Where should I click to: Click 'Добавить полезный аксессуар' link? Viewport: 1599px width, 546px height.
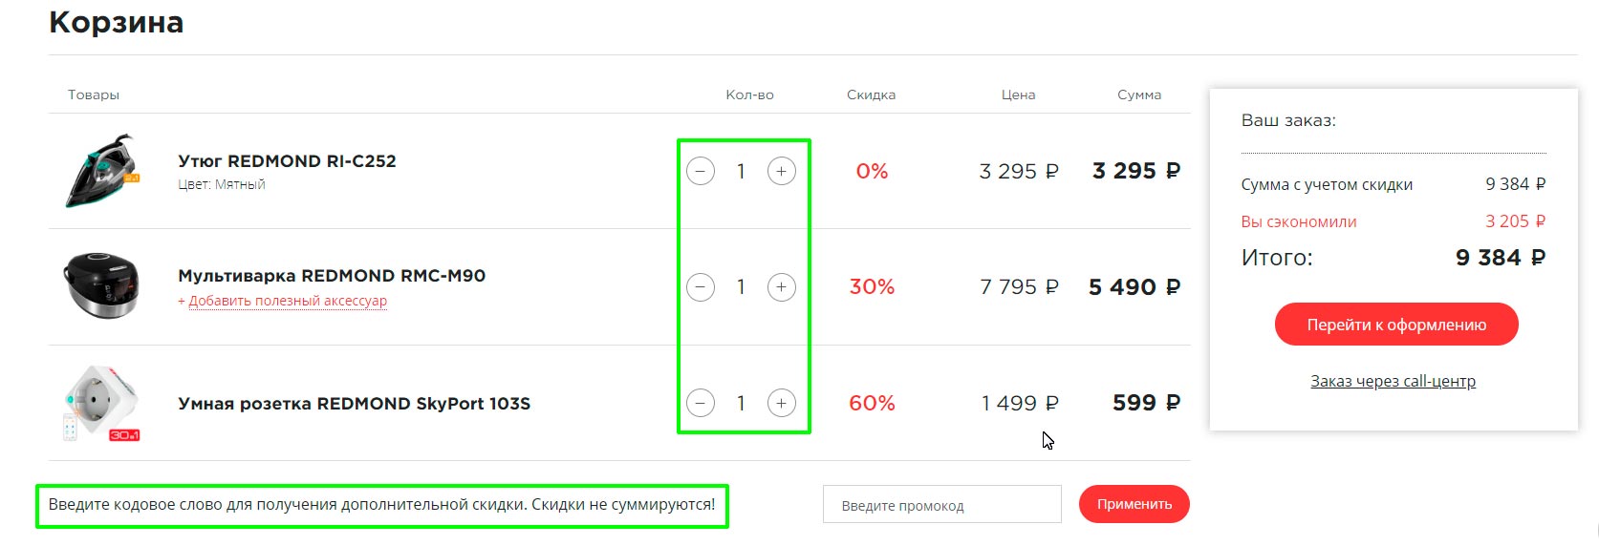tap(283, 301)
